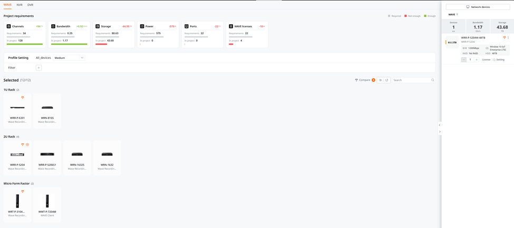Click the refresh icon next to search
The width and height of the screenshot is (514, 228).
pos(386,80)
